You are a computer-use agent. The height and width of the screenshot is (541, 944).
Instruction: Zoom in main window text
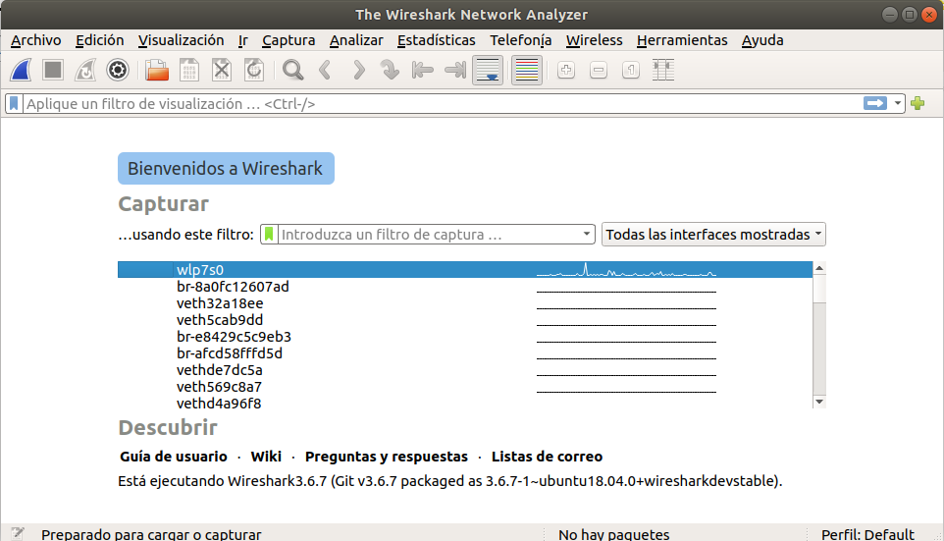click(566, 70)
